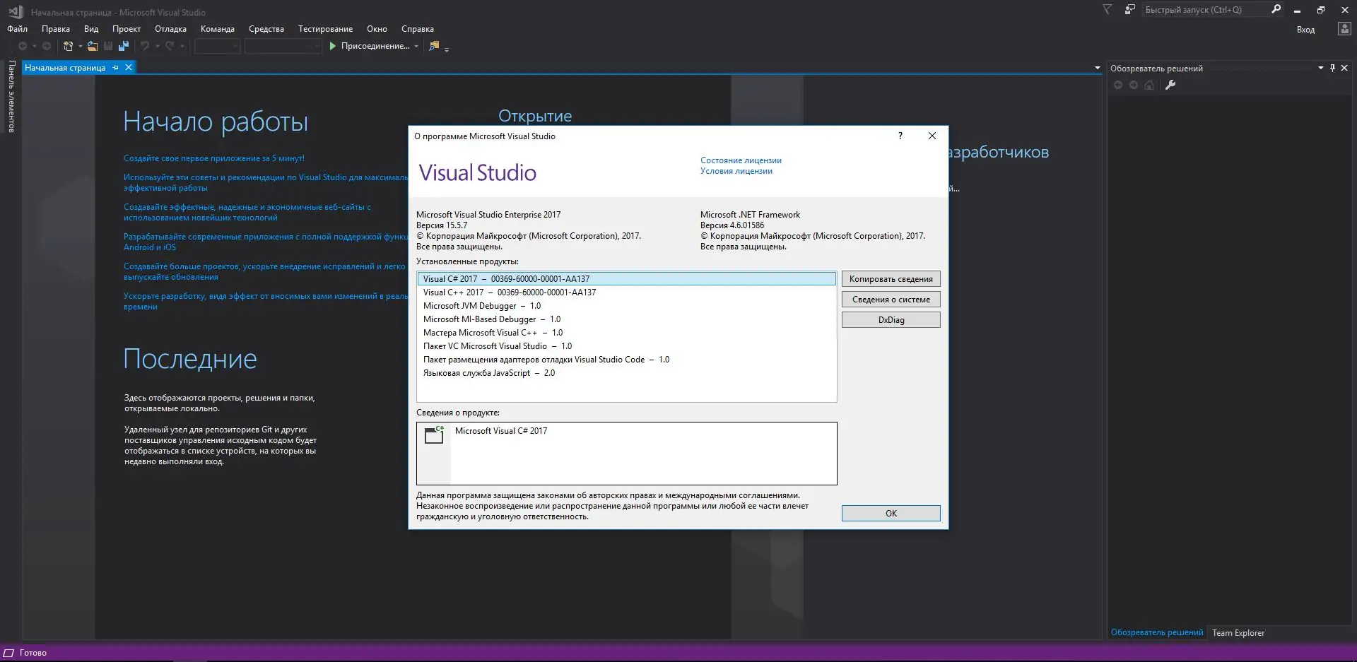Open the Состояние лицензии link
Viewport: 1357px width, 662px height.
click(740, 160)
